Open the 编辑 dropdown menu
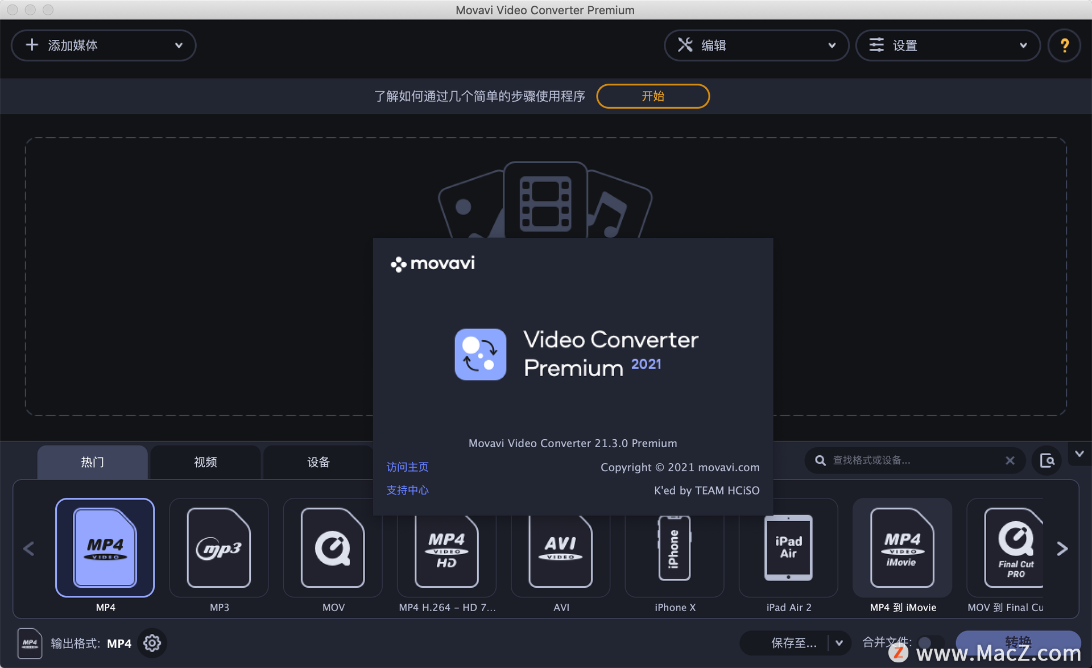The width and height of the screenshot is (1092, 668). pos(756,46)
